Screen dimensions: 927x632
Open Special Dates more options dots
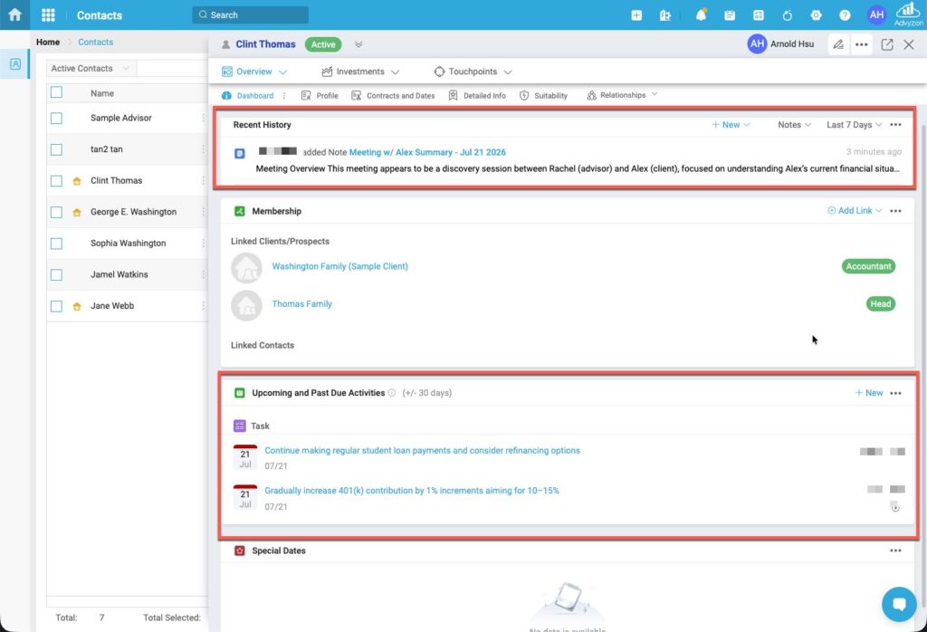(895, 551)
